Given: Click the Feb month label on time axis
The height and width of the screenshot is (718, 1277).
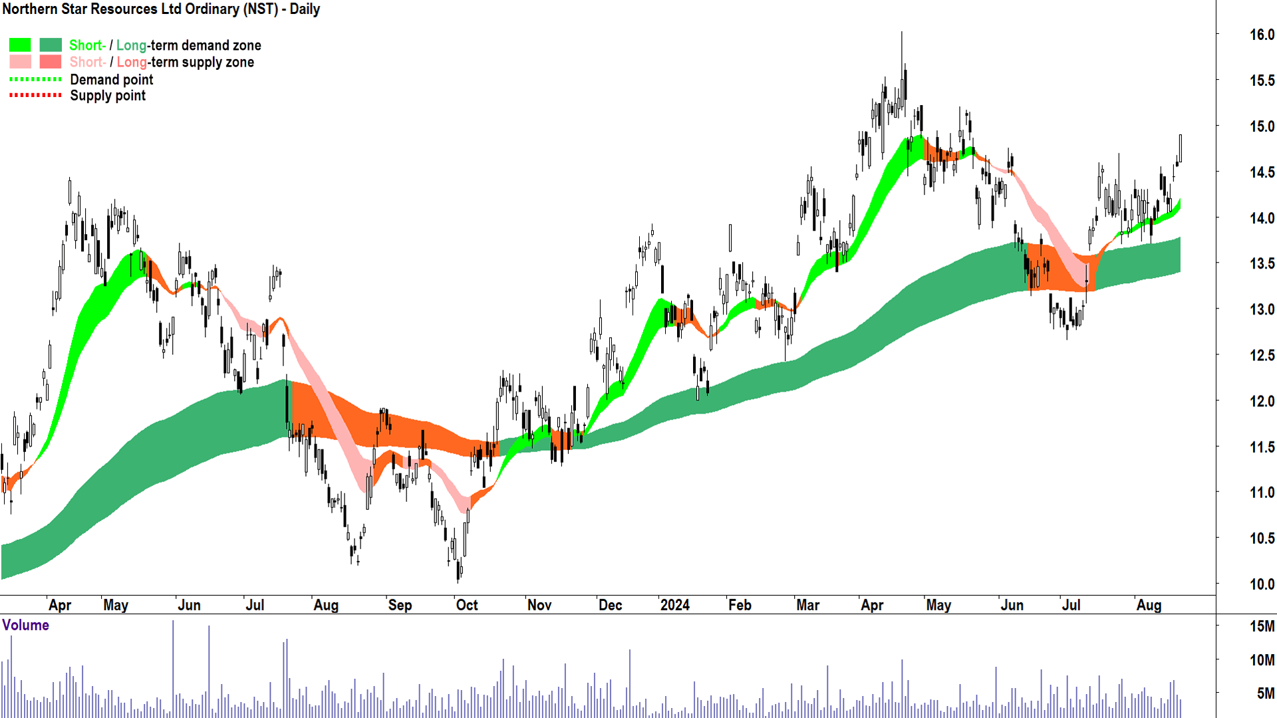Looking at the screenshot, I should pos(740,605).
